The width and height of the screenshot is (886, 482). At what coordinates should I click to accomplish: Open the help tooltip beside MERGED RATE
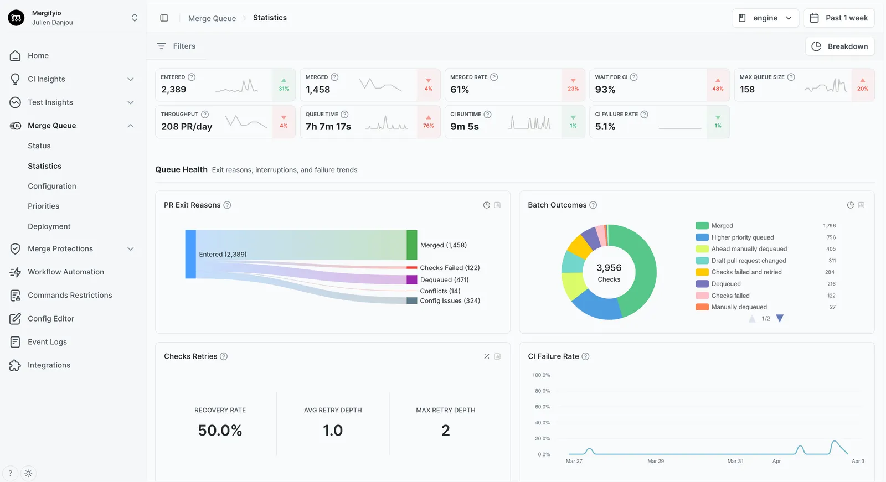point(494,77)
